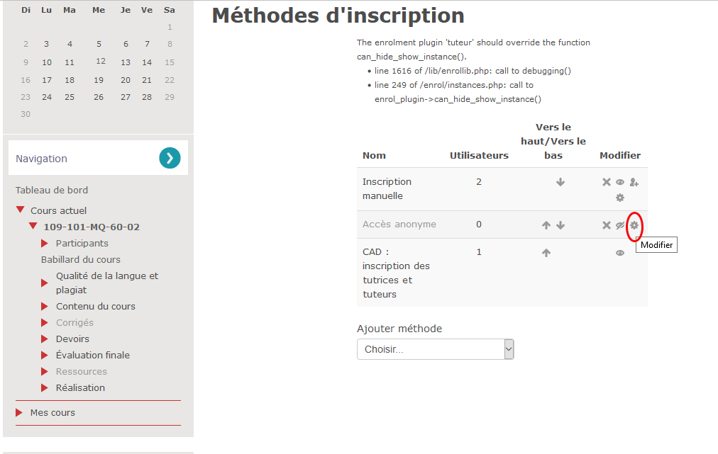Viewport: 718px width, 454px height.
Task: Expand the Participants node arrow
Action: point(45,244)
